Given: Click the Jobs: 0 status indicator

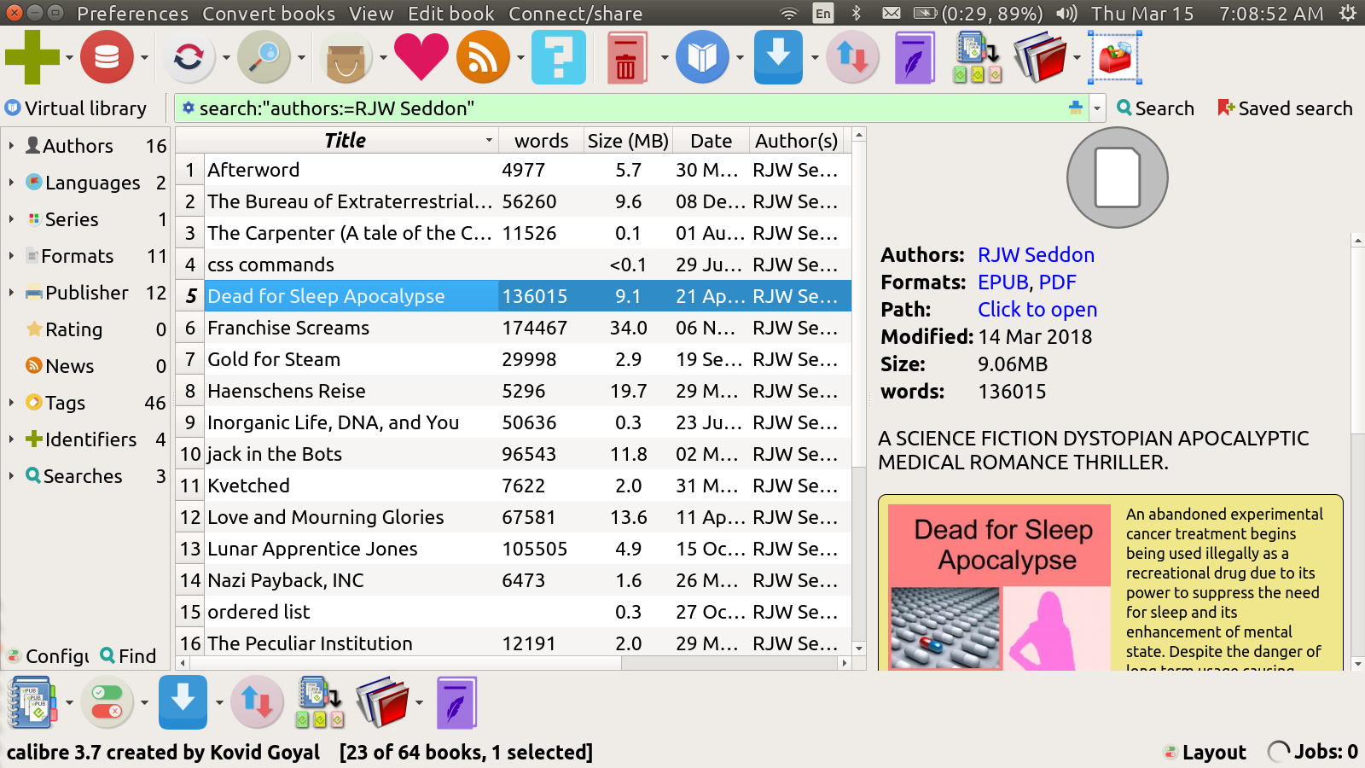Looking at the screenshot, I should tap(1313, 752).
